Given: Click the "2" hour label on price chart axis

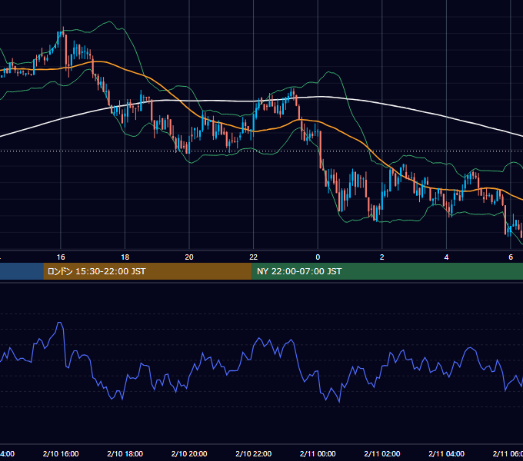Looking at the screenshot, I should [x=382, y=257].
